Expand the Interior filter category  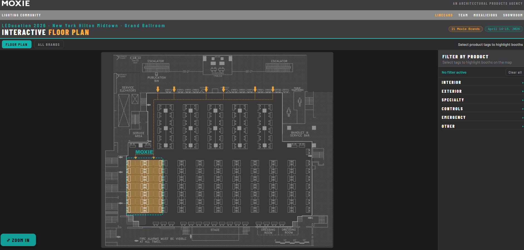pyautogui.click(x=482, y=82)
